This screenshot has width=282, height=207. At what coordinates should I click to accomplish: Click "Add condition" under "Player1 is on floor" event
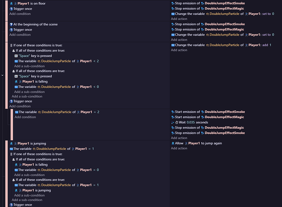(20, 14)
